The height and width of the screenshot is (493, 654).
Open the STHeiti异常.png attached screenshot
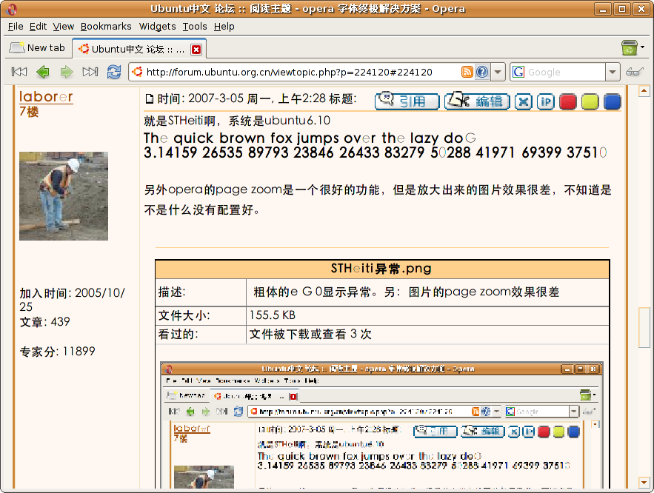[x=381, y=425]
